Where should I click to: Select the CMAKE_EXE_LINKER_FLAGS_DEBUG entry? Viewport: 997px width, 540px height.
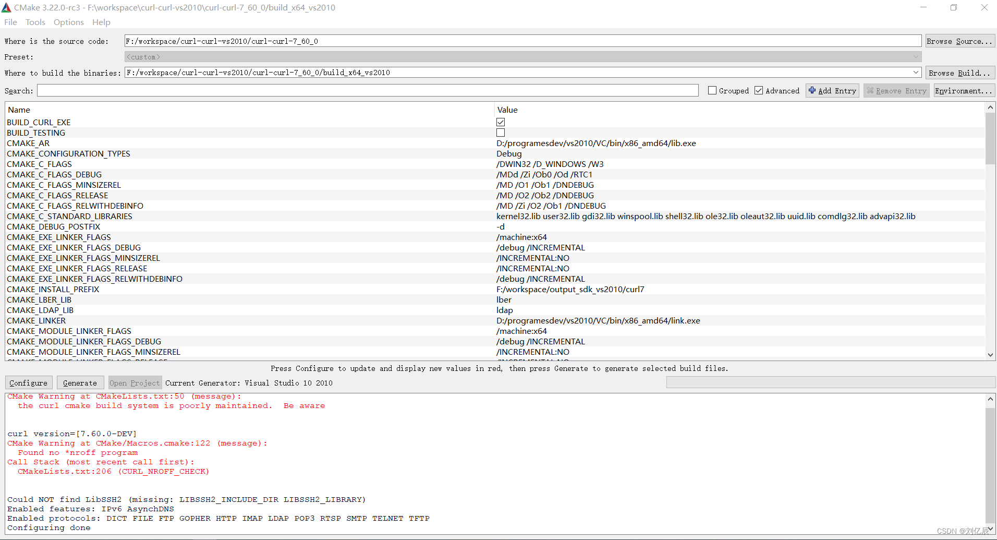click(74, 247)
